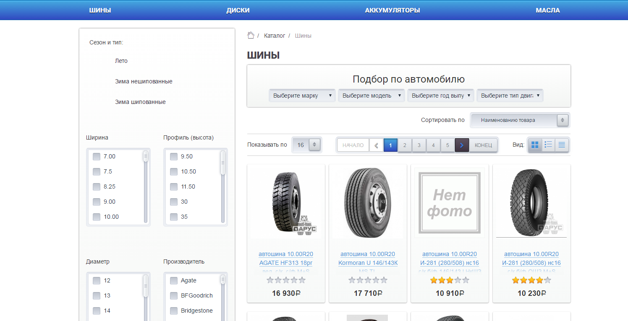The image size is (628, 321).
Task: Check width 10.00
Action: click(97, 217)
